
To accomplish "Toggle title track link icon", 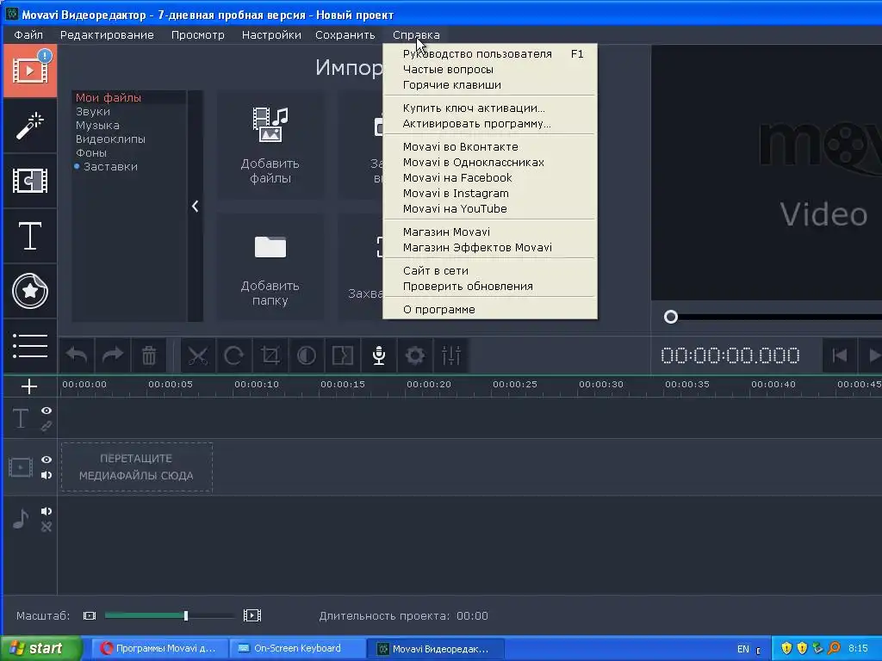I will click(47, 426).
